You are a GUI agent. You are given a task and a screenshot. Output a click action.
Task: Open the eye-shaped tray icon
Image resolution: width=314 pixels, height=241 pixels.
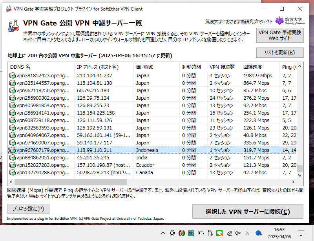pyautogui.click(x=191, y=233)
